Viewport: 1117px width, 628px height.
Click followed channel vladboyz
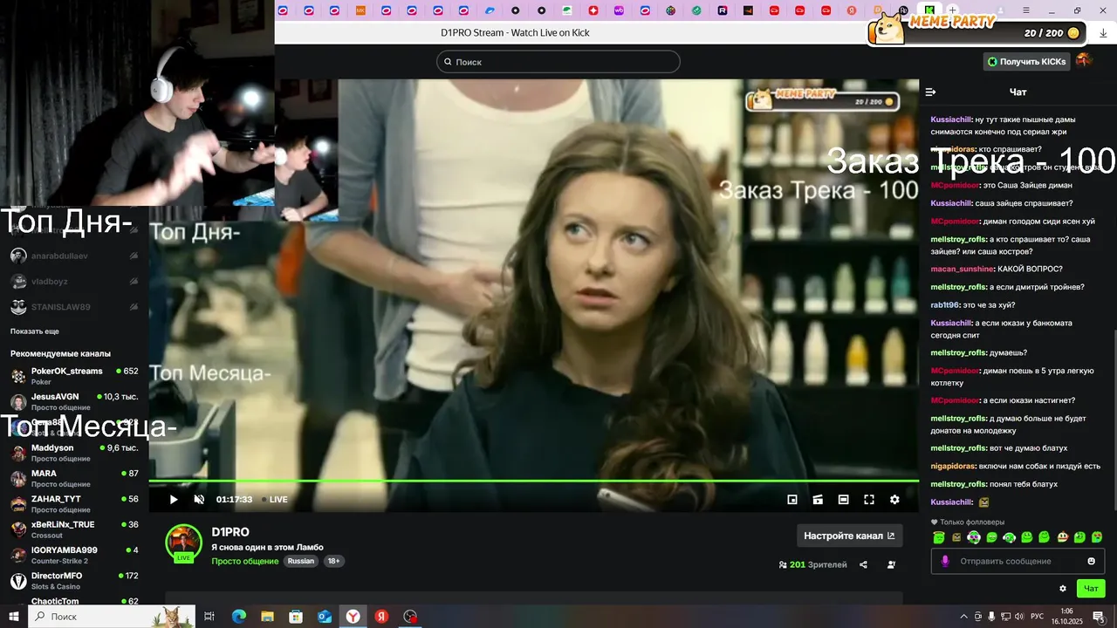tap(74, 282)
